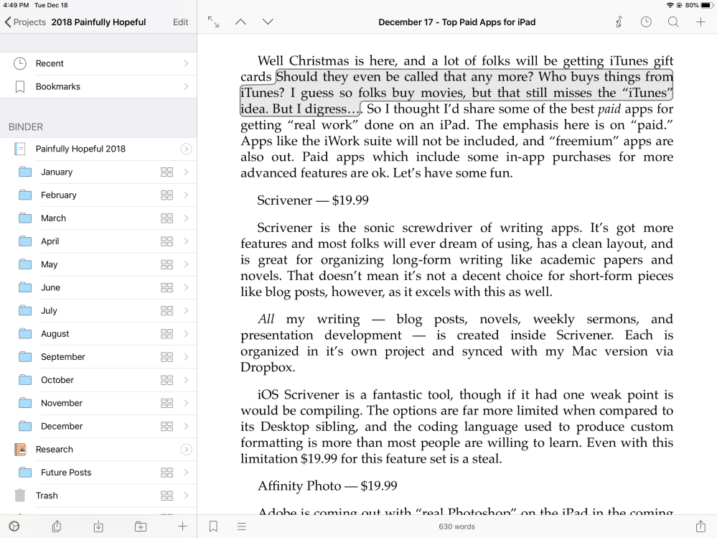Tap Edit to modify the binder
The height and width of the screenshot is (538, 717).
coord(179,22)
